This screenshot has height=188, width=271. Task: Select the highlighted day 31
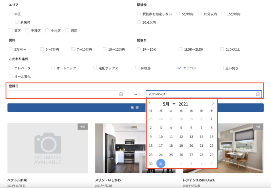[161, 164]
